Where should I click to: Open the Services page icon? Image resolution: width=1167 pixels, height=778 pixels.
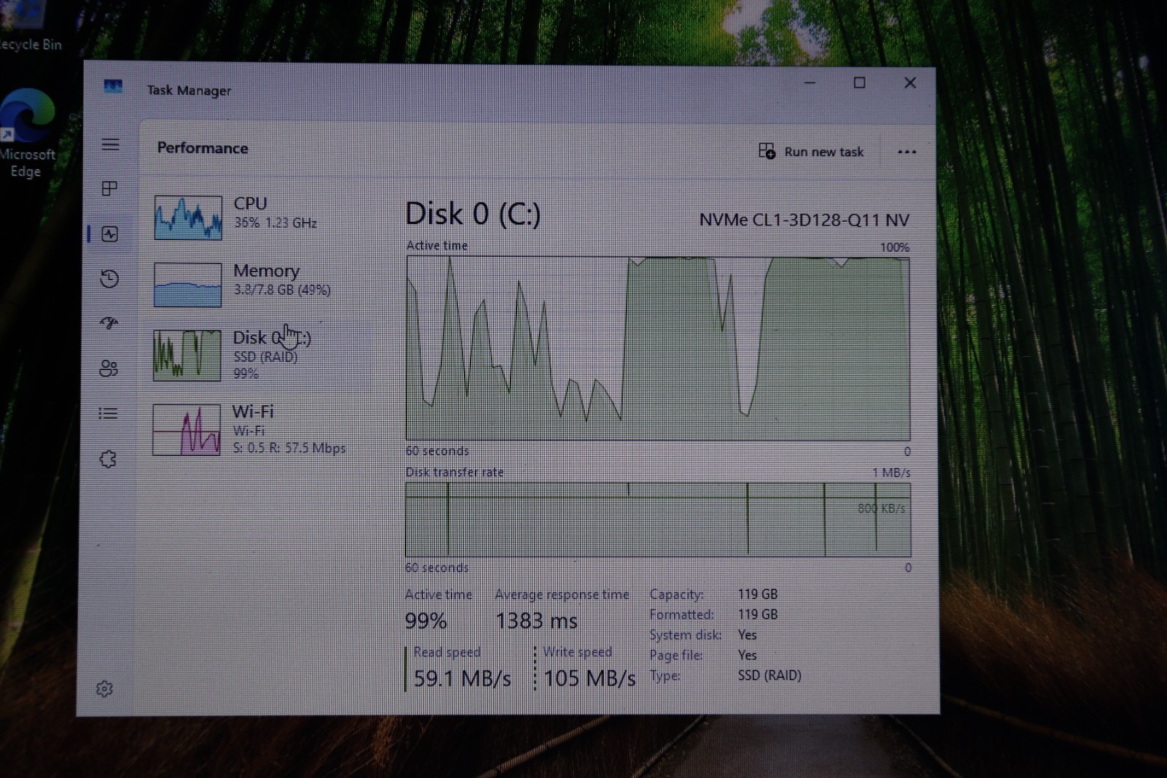108,459
